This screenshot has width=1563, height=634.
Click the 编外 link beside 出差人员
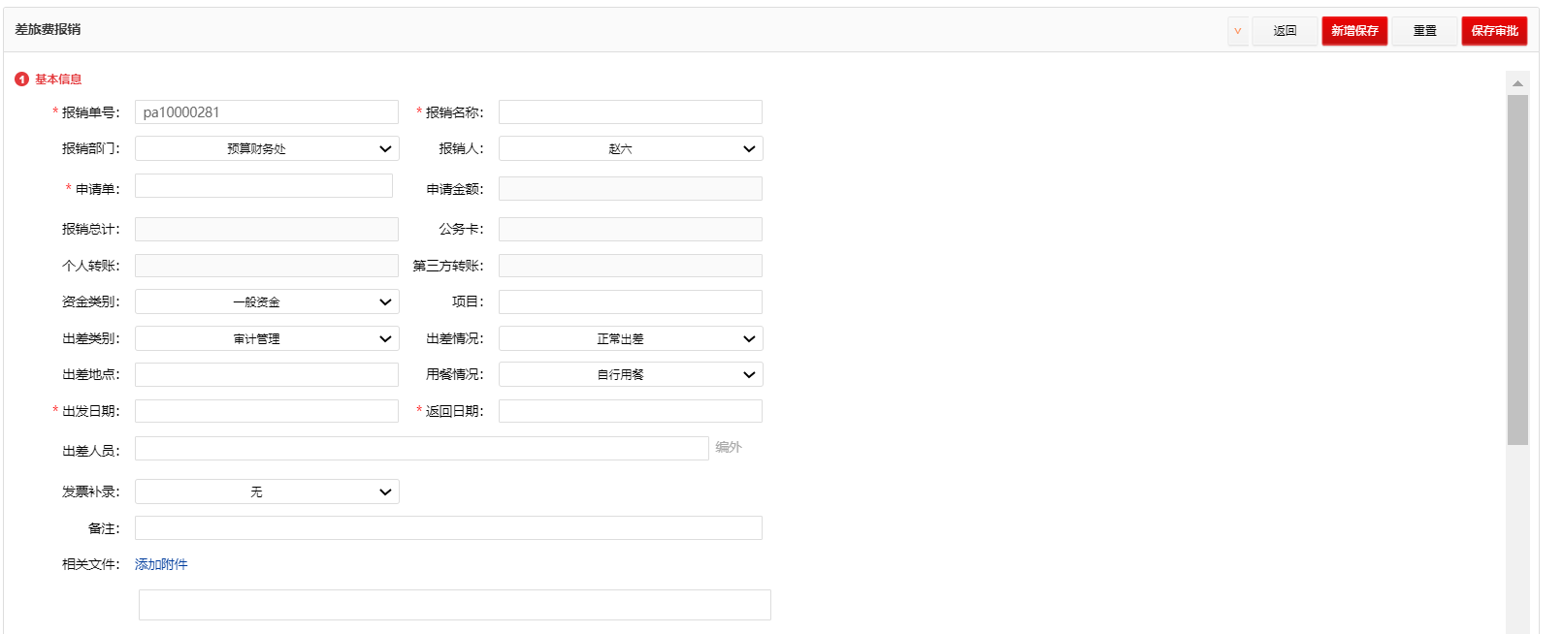(729, 447)
